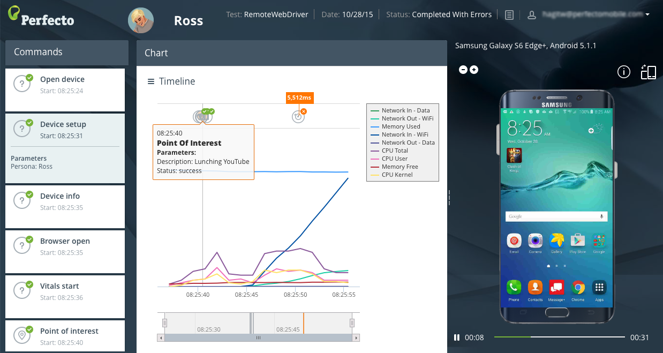Click the navigator horizontal scrollbar thumb

[259, 338]
